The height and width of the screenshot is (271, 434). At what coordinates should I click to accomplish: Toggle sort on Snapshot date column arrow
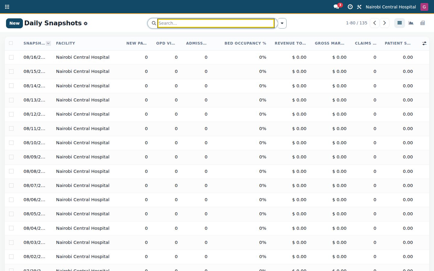tap(48, 43)
